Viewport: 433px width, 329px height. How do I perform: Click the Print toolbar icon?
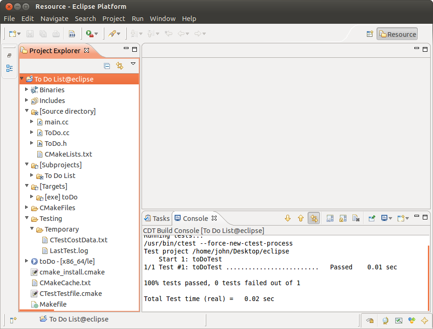[56, 34]
